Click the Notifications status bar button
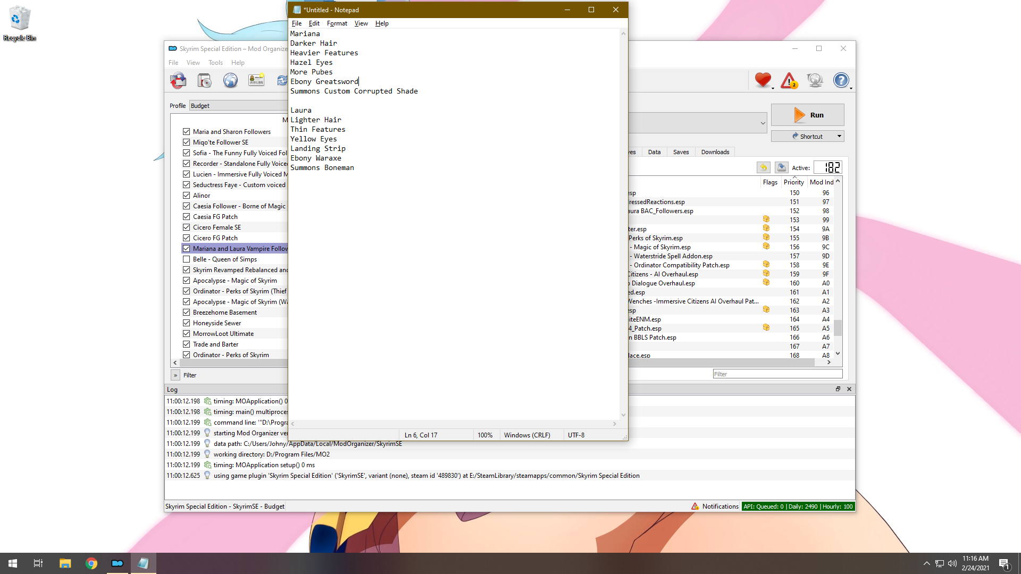The image size is (1021, 574). click(x=715, y=507)
